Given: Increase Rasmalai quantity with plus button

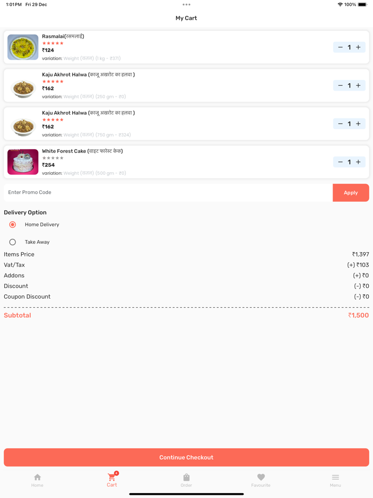Looking at the screenshot, I should 358,47.
